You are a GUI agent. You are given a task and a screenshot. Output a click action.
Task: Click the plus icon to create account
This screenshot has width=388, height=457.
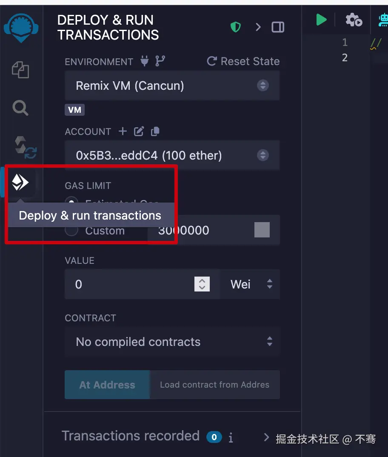point(123,131)
